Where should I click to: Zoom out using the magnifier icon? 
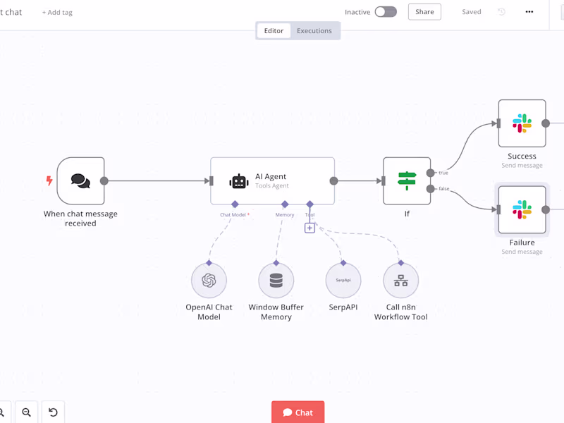[26, 412]
